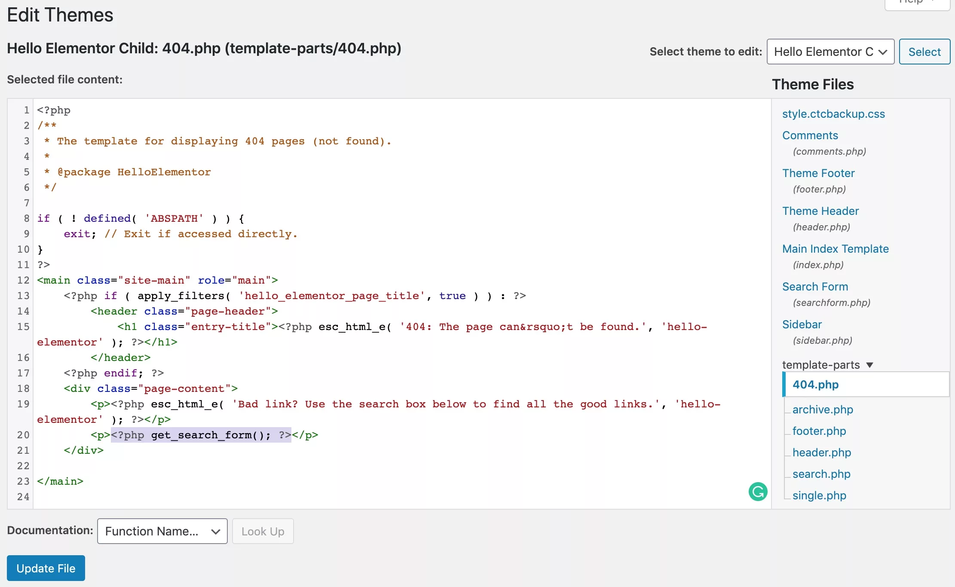Viewport: 955px width, 587px height.
Task: Open footer.php in template-parts
Action: (819, 431)
